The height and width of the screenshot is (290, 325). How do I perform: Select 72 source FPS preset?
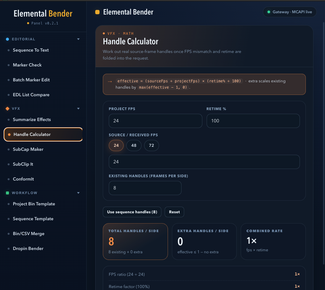point(151,145)
